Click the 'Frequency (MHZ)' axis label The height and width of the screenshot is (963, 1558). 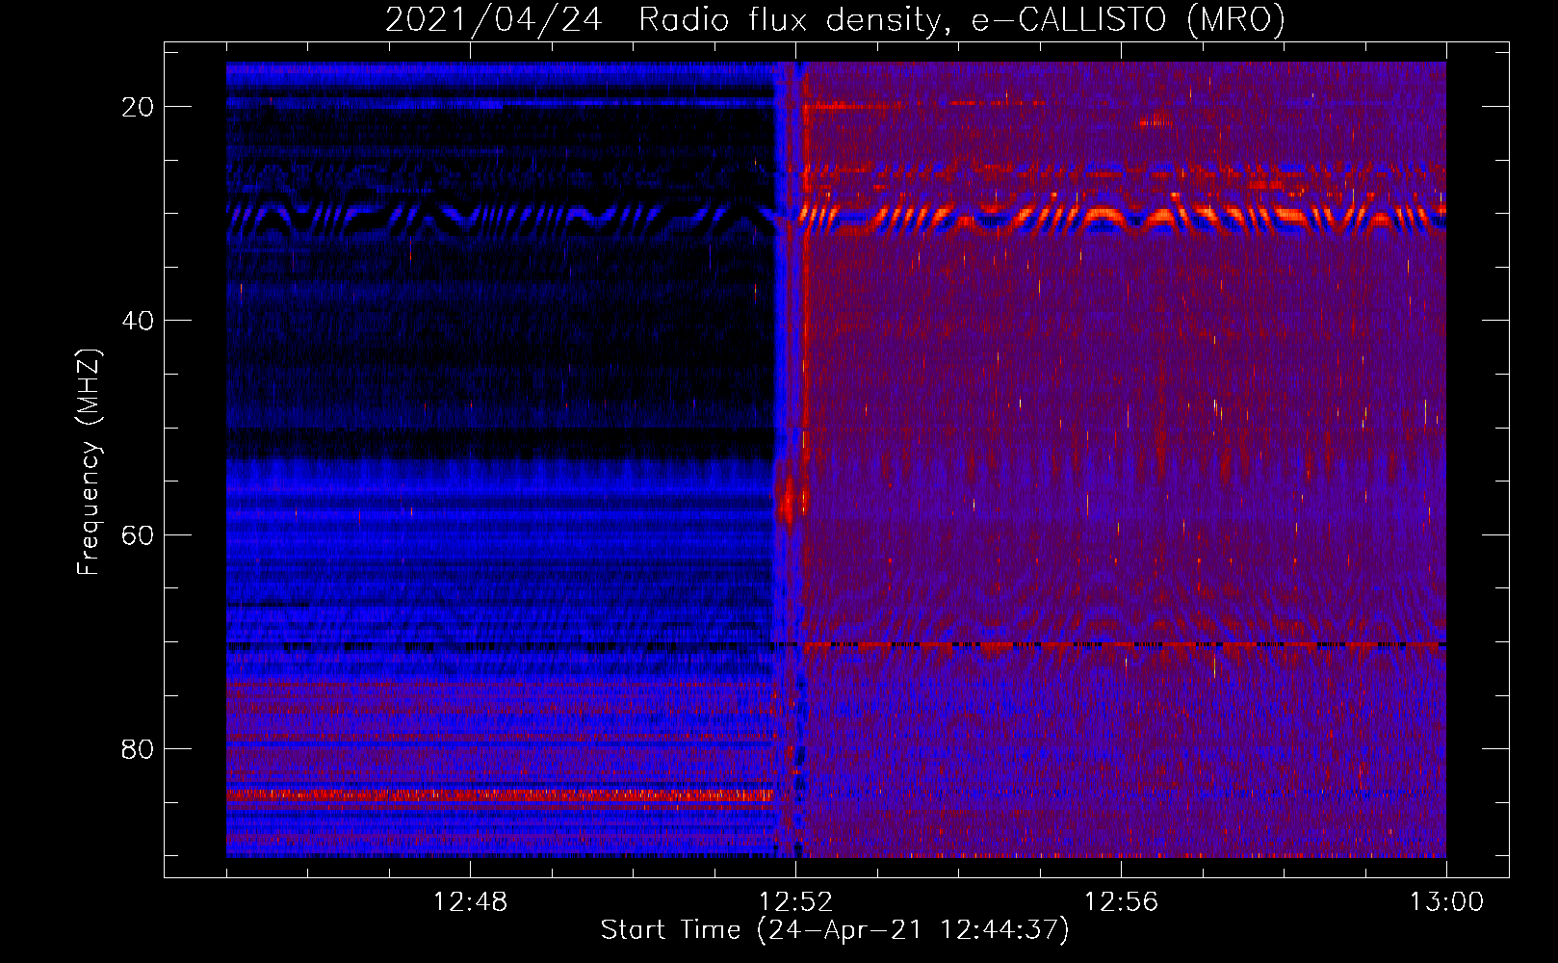[89, 462]
